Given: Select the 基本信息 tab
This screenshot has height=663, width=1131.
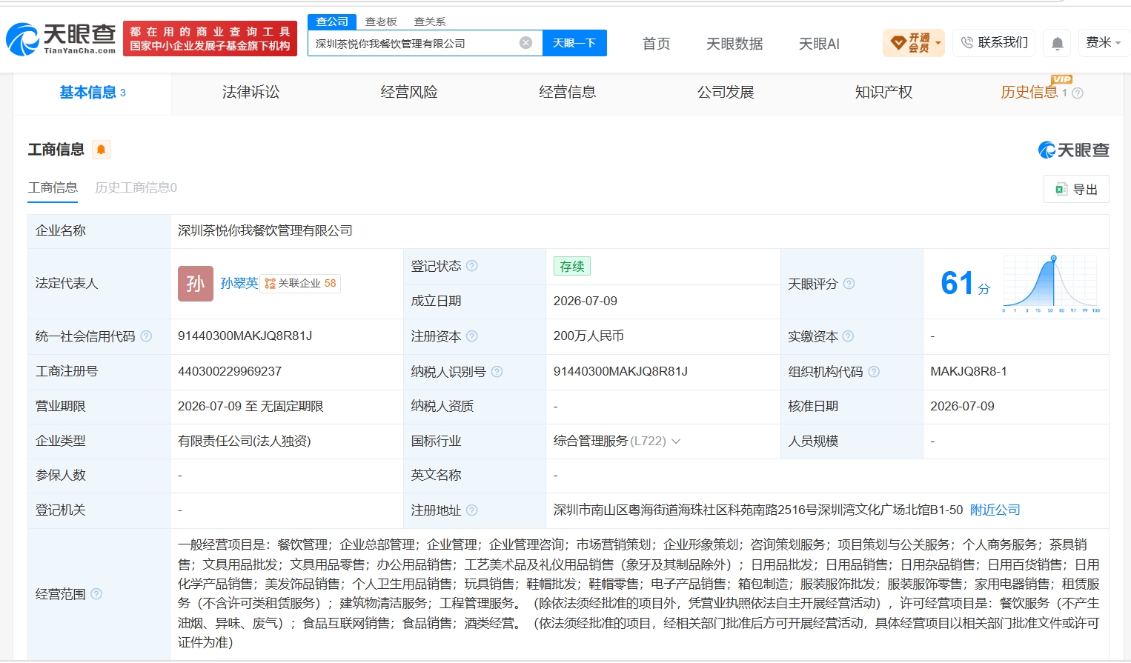Looking at the screenshot, I should [x=93, y=93].
